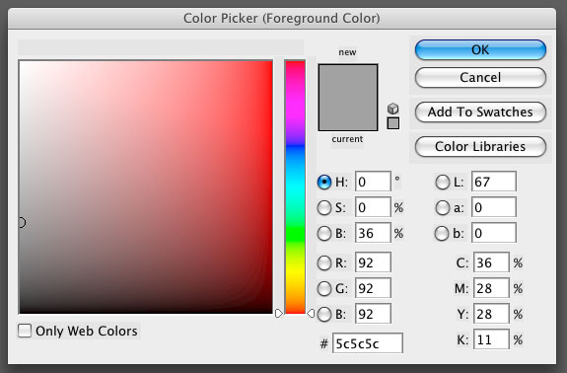Select the B brightness radio button
Viewport: 567px width, 373px height.
click(324, 233)
